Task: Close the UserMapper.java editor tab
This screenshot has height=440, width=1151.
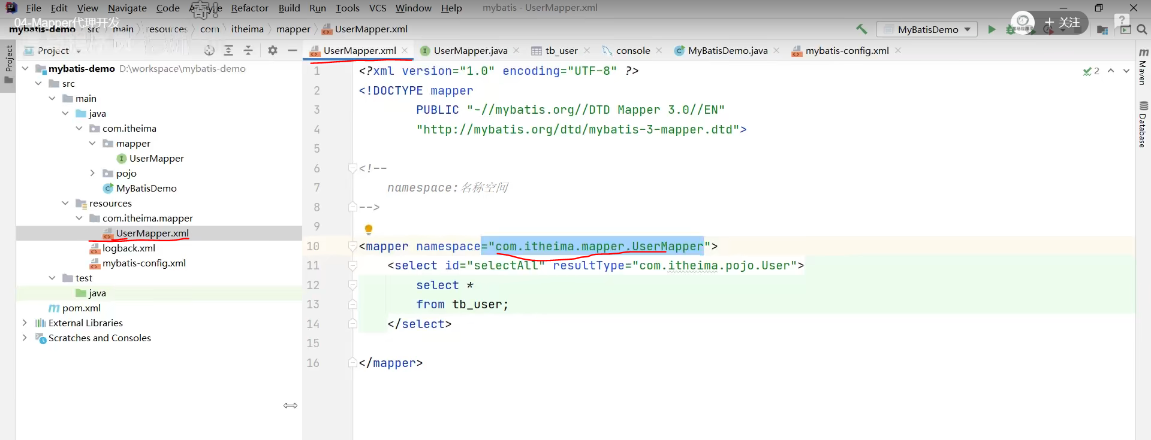Action: point(516,50)
